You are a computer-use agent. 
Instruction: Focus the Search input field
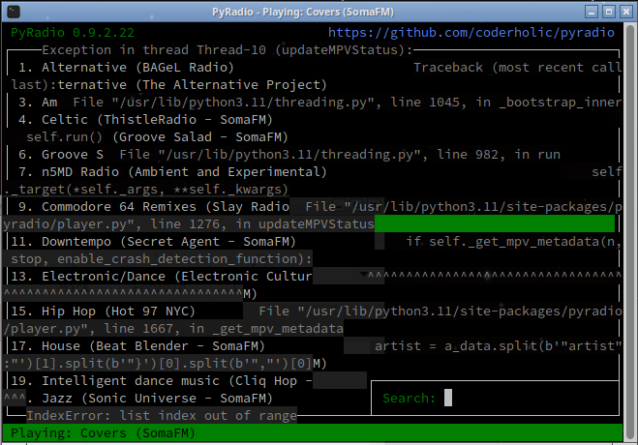(495, 398)
